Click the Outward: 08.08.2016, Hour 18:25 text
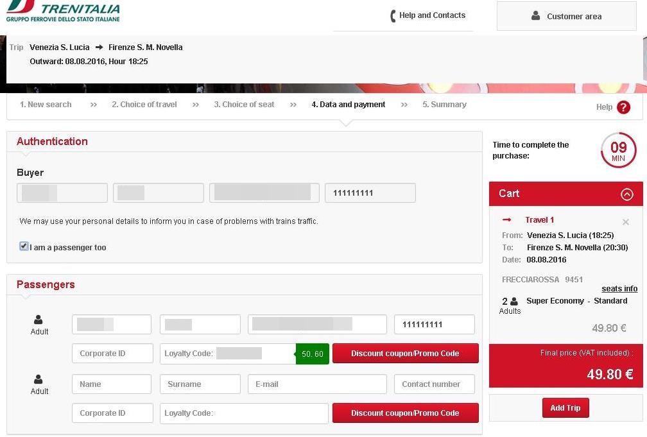The height and width of the screenshot is (437, 647). (89, 62)
